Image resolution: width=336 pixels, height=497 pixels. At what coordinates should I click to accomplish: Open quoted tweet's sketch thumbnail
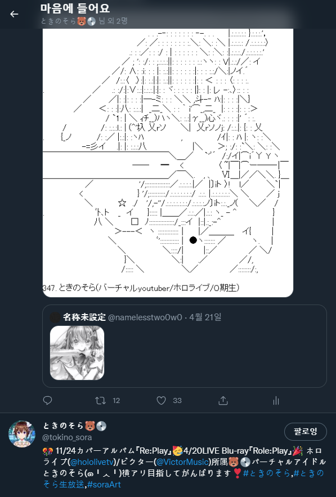coord(77,353)
